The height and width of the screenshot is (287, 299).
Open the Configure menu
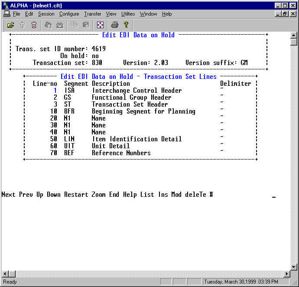click(69, 14)
